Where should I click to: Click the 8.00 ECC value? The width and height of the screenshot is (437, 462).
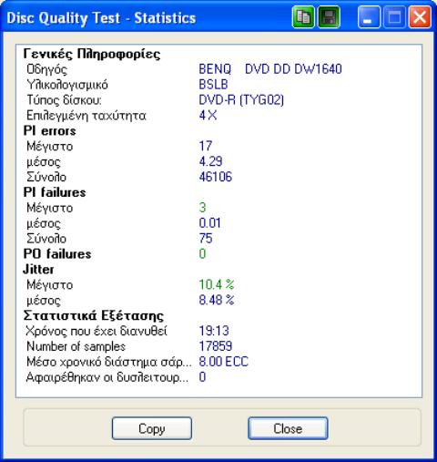pyautogui.click(x=224, y=362)
